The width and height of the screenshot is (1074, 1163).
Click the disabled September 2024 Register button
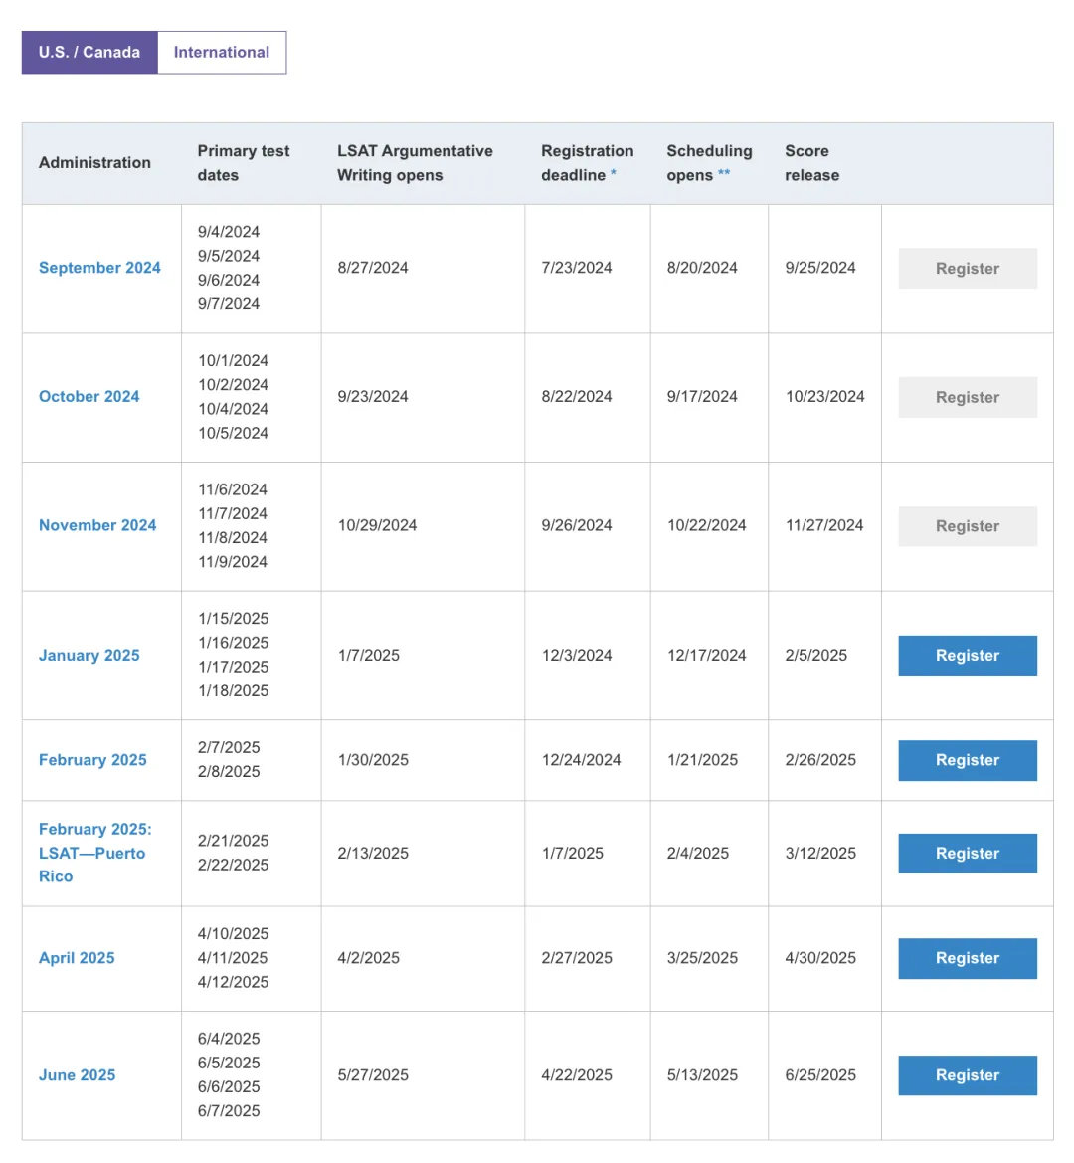(x=968, y=269)
